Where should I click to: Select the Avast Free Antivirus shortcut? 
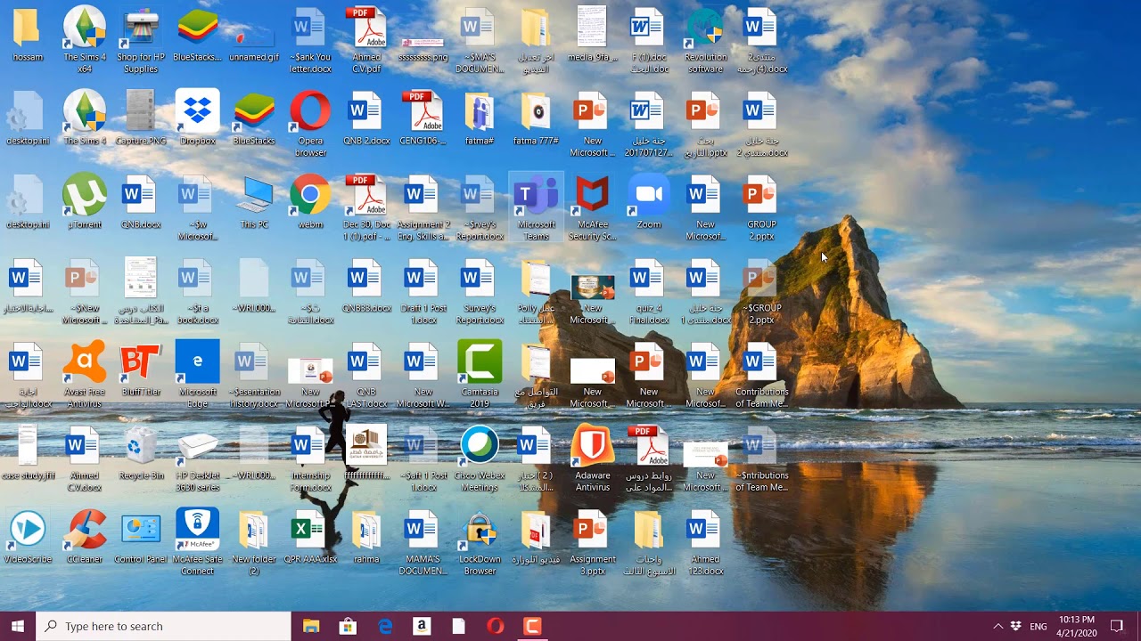point(85,375)
